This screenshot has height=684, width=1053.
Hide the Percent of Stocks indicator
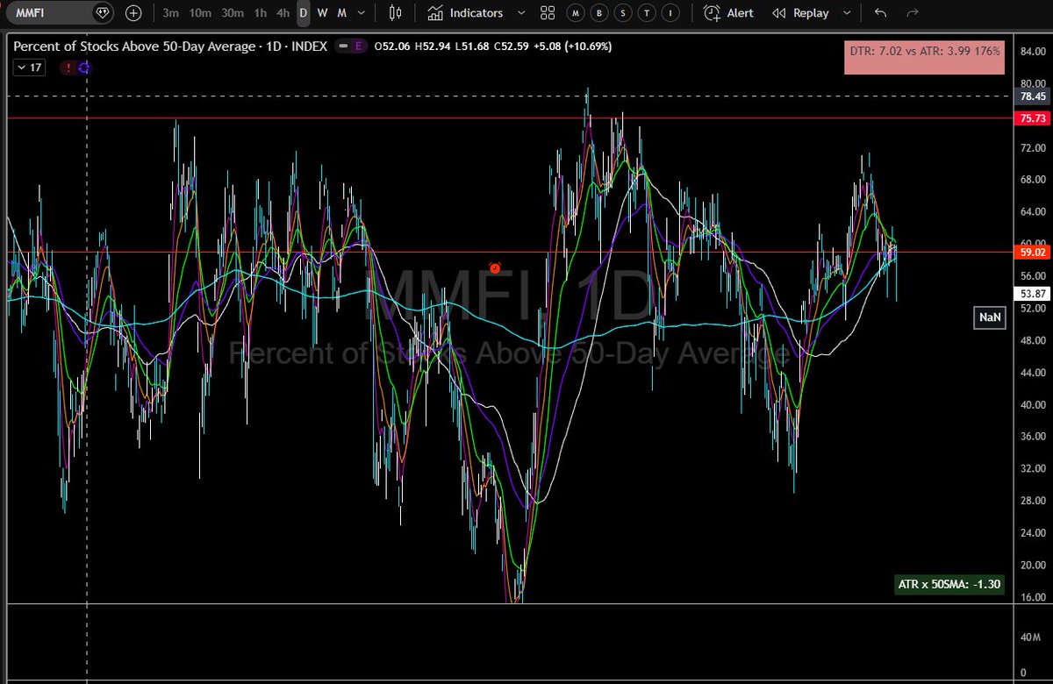342,45
